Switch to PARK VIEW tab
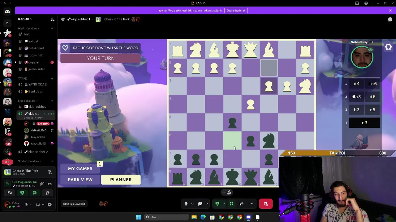The height and width of the screenshot is (222, 396). point(80,180)
